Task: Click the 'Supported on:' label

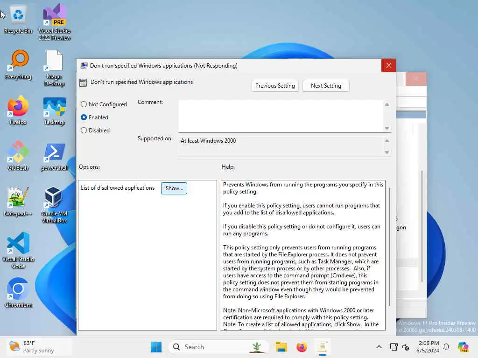Action: click(155, 138)
